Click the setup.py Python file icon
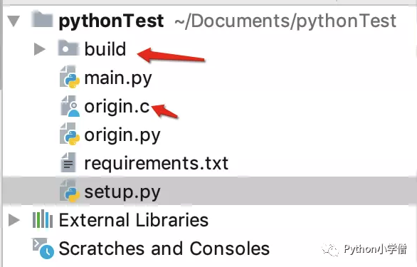Viewport: 417px width, 267px height. click(70, 191)
